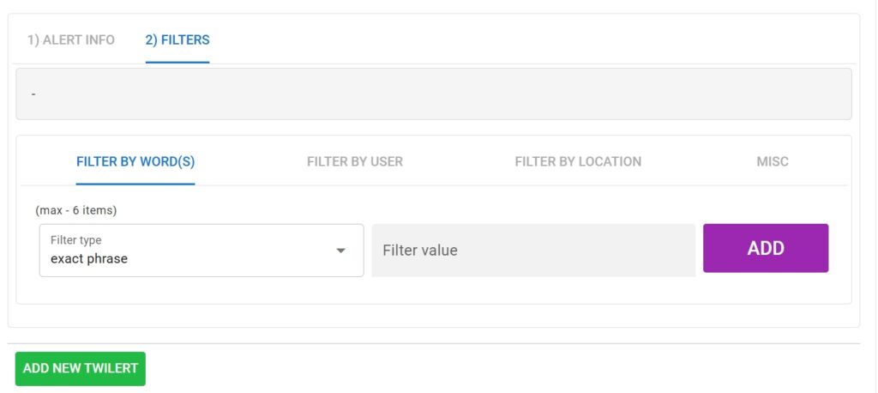Switch to FILTER BY USER tab
Viewport: 878px width, 393px height.
click(355, 161)
